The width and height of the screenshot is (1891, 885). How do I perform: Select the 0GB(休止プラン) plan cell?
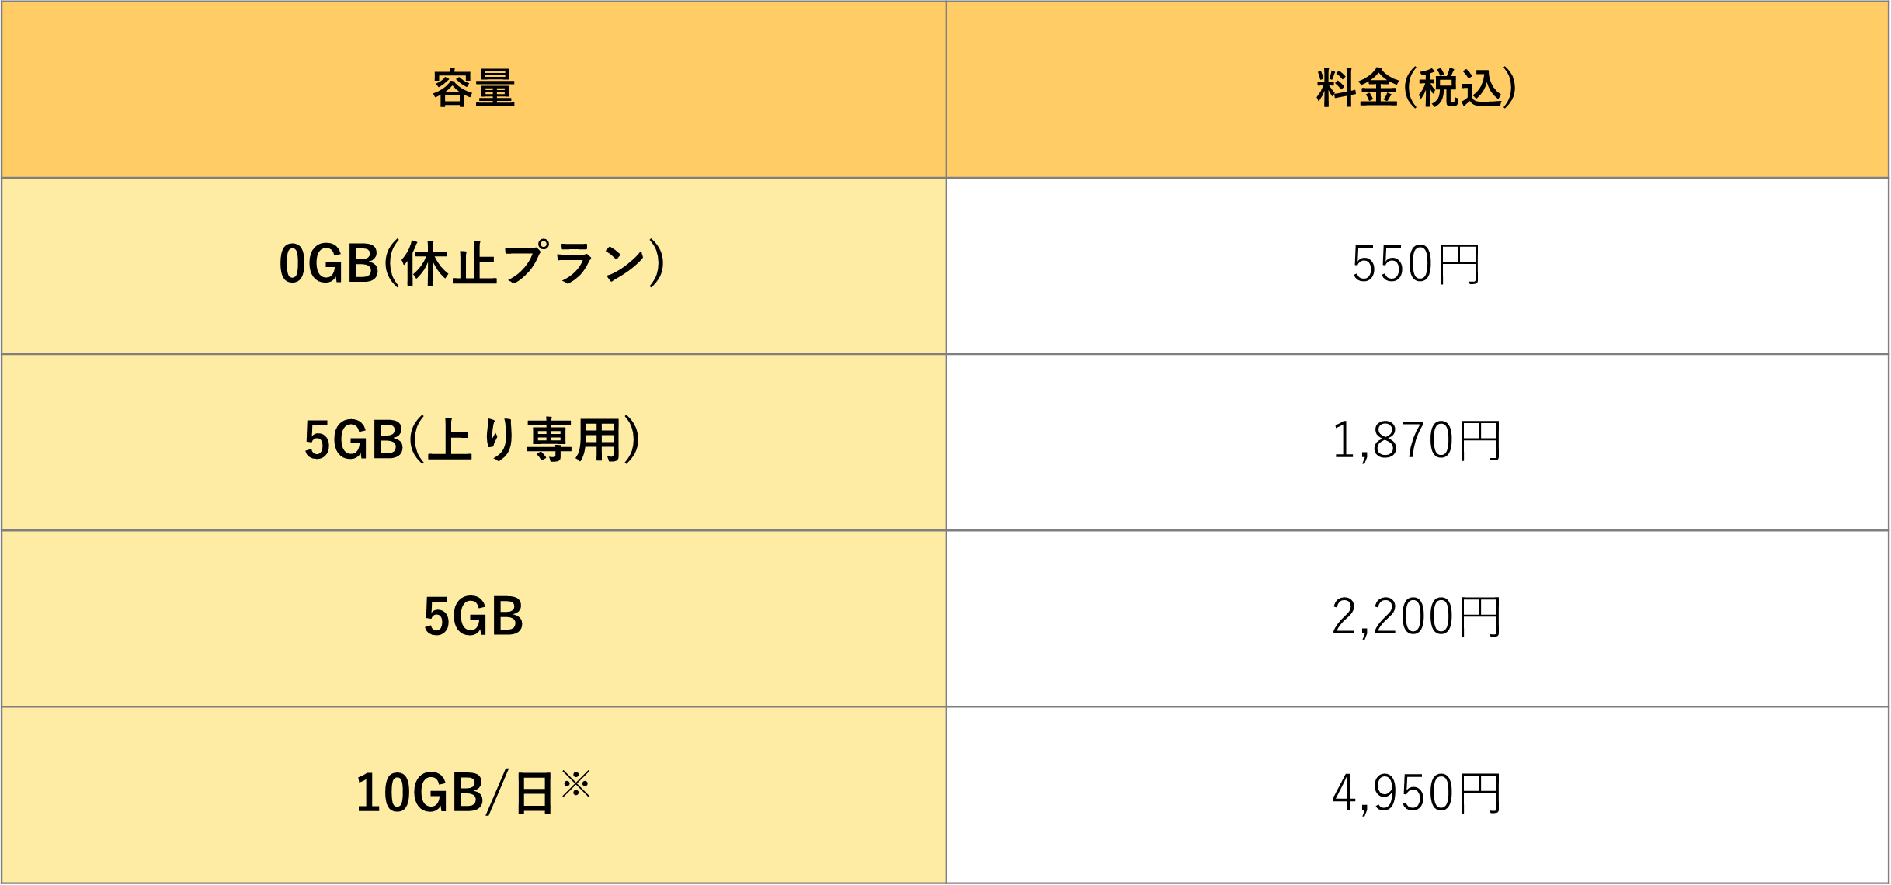(471, 265)
